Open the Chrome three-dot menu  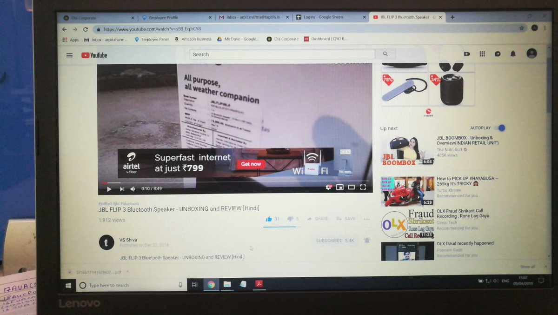tap(544, 28)
